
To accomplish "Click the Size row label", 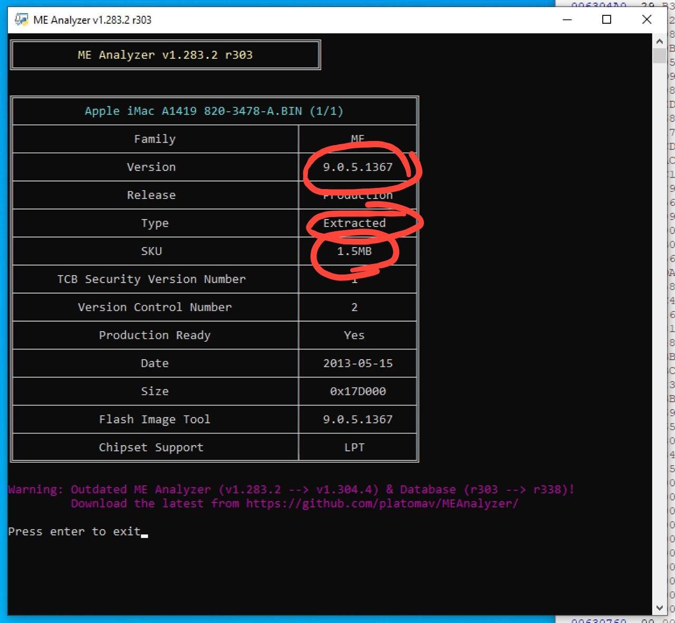I will tap(155, 391).
